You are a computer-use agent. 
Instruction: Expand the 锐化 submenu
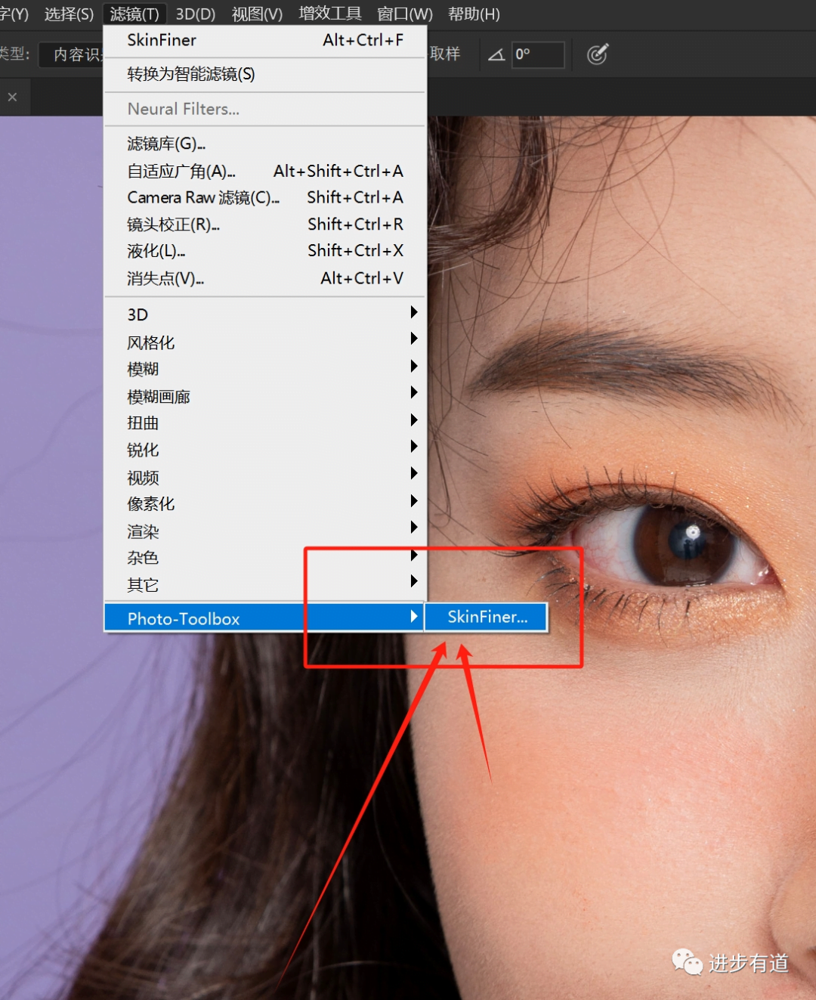click(265, 450)
